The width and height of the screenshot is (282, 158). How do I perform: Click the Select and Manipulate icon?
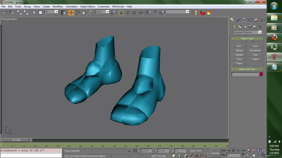(90, 13)
